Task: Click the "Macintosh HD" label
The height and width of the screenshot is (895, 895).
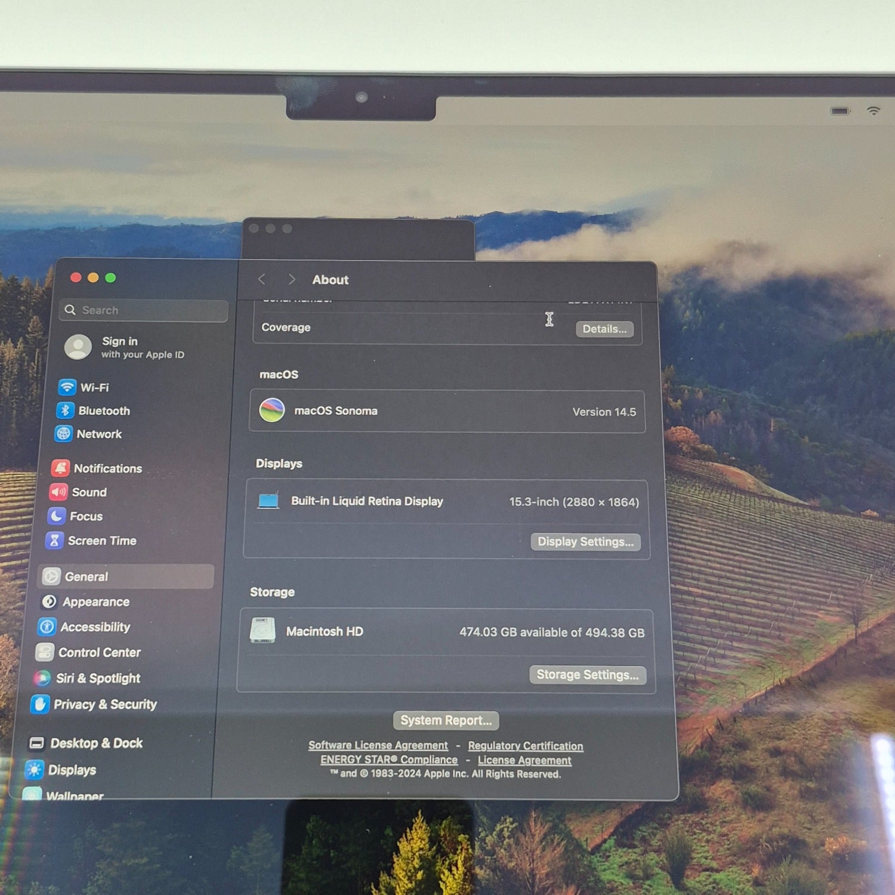Action: click(325, 631)
